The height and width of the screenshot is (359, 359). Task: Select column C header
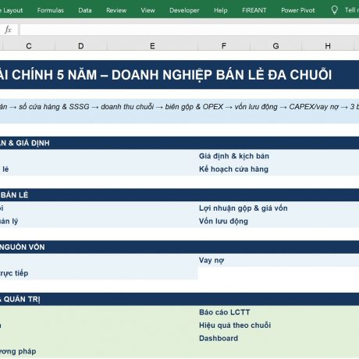tap(29, 46)
